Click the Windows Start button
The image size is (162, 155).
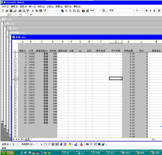9,153
